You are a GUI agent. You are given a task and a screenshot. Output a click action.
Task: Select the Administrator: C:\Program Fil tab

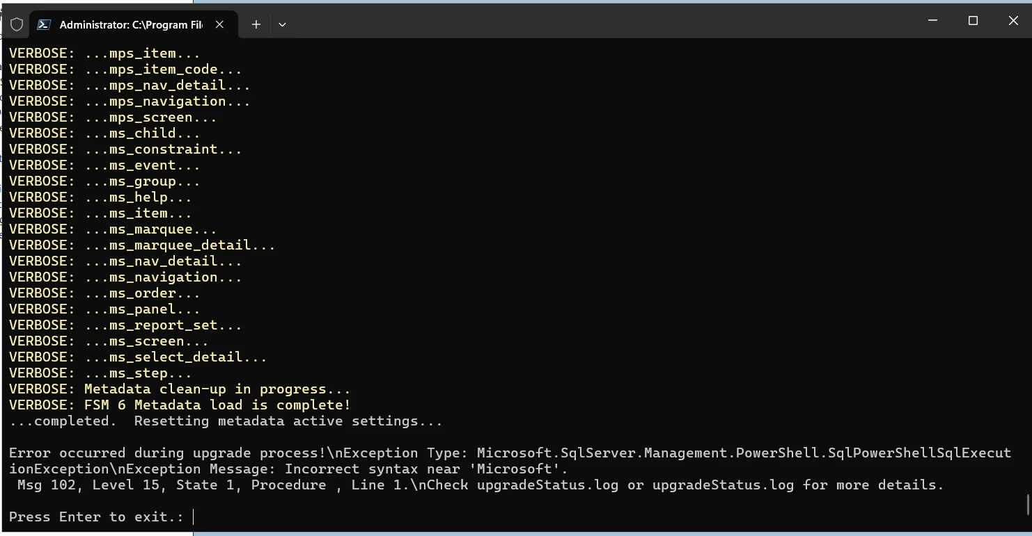(131, 24)
